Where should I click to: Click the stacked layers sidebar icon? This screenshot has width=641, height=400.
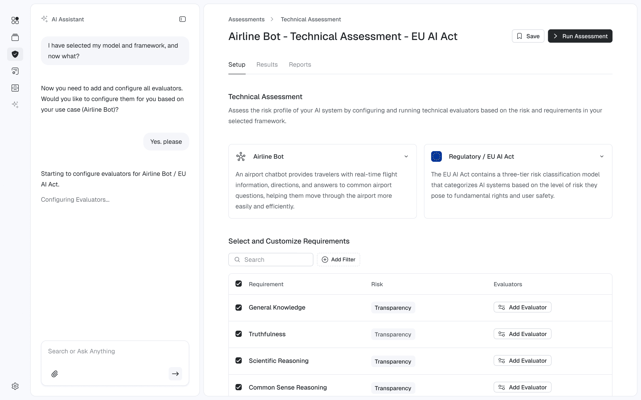point(15,37)
